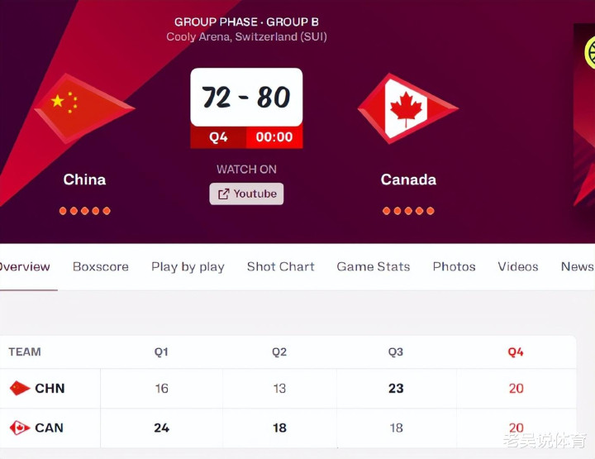Click the Q4 column header
This screenshot has width=595, height=459.
click(x=516, y=352)
